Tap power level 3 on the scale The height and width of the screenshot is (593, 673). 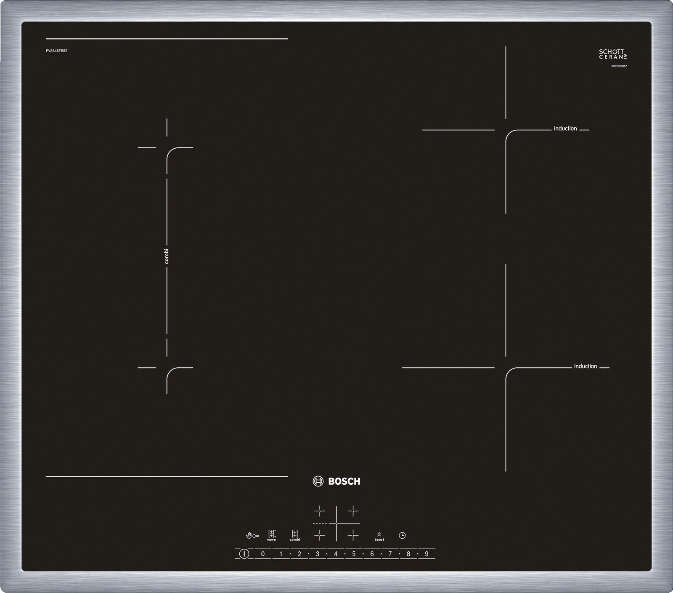[318, 554]
